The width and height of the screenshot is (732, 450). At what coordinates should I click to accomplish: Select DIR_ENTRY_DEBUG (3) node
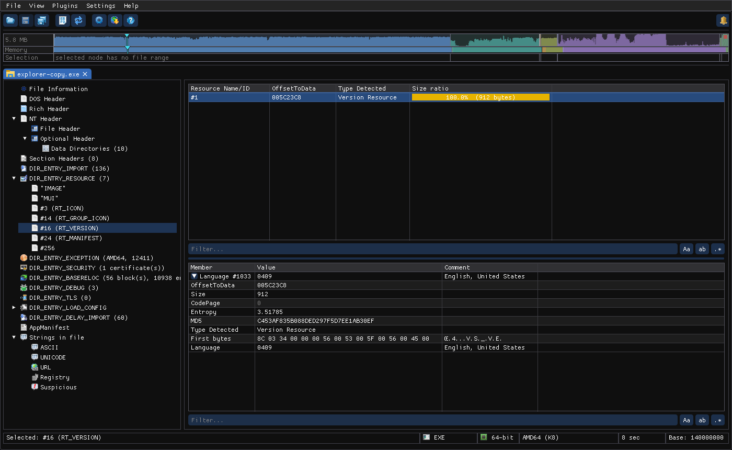(63, 288)
